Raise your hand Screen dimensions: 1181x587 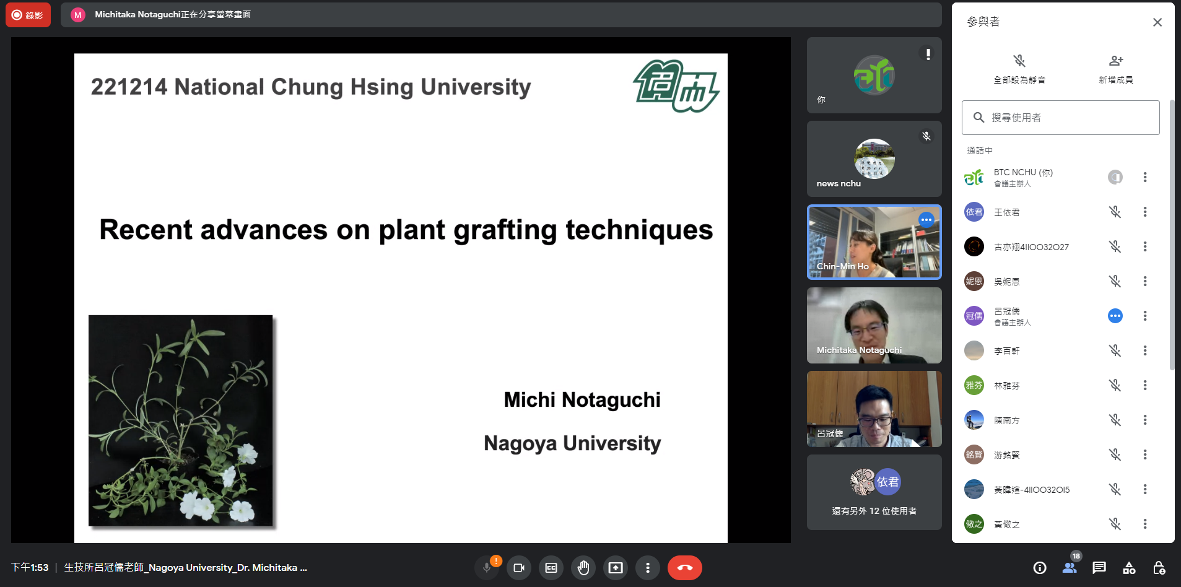point(583,567)
